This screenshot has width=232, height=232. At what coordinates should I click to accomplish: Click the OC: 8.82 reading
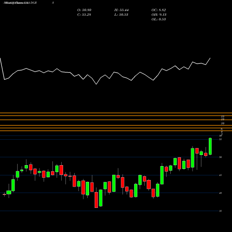click(x=159, y=10)
